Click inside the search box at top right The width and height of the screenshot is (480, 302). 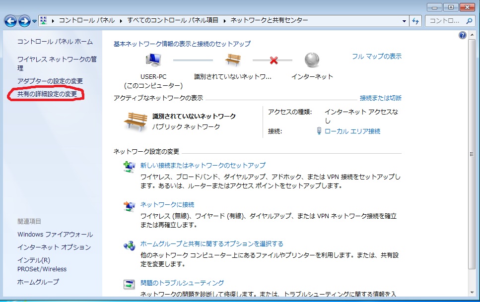click(446, 21)
